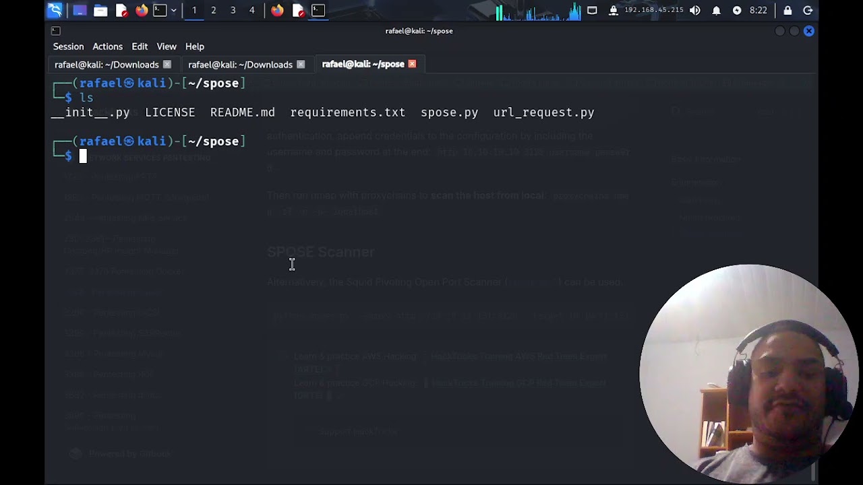This screenshot has height=485, width=863.
Task: Click the terminal window title rafael@kali: ~/spose
Action: tap(419, 31)
